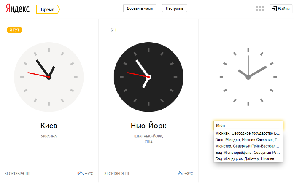Click Добавить часы button
Screen dimensions: 294x183
point(140,8)
